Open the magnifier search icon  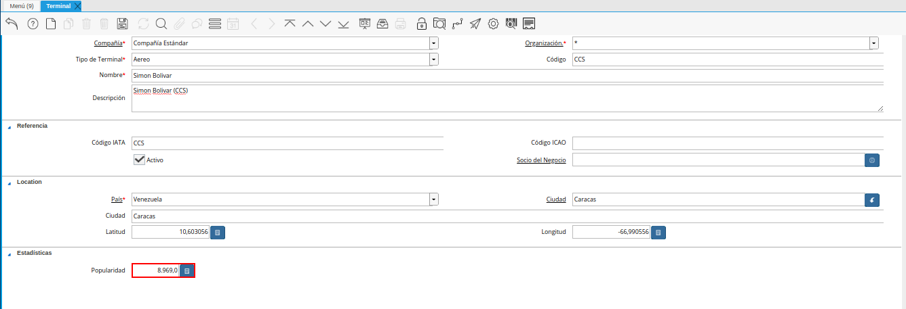[x=161, y=24]
